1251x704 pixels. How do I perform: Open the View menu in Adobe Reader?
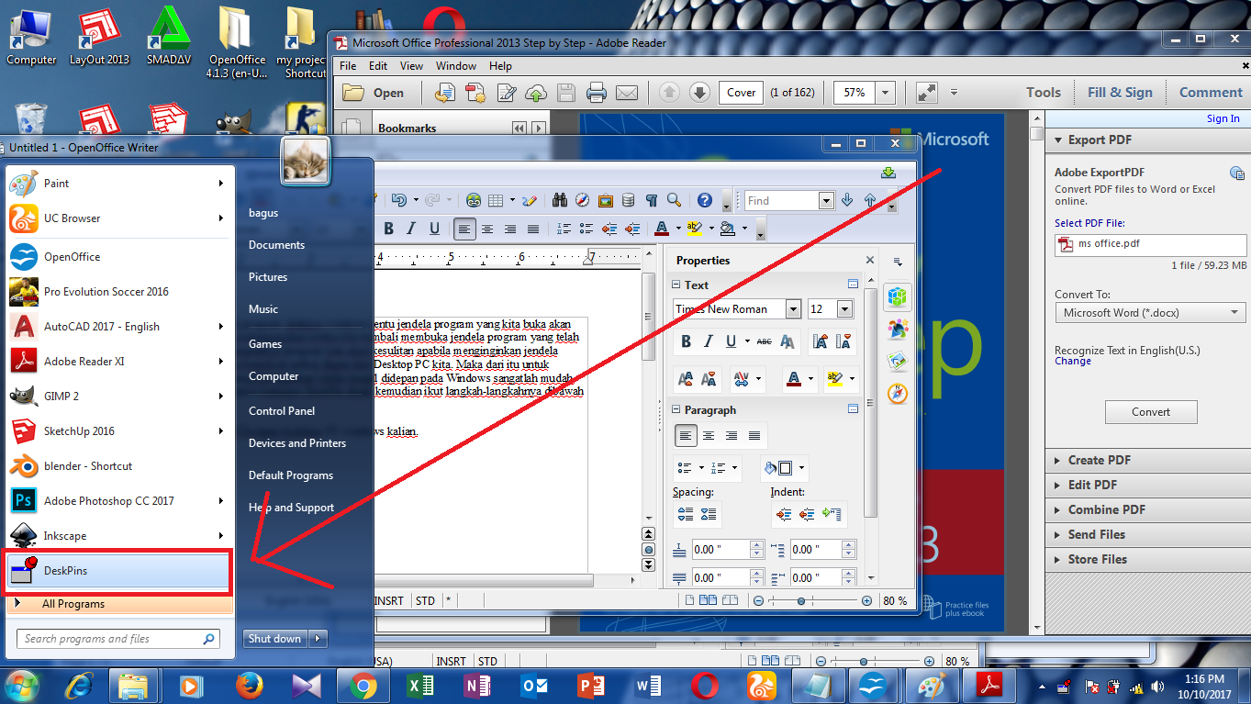410,65
